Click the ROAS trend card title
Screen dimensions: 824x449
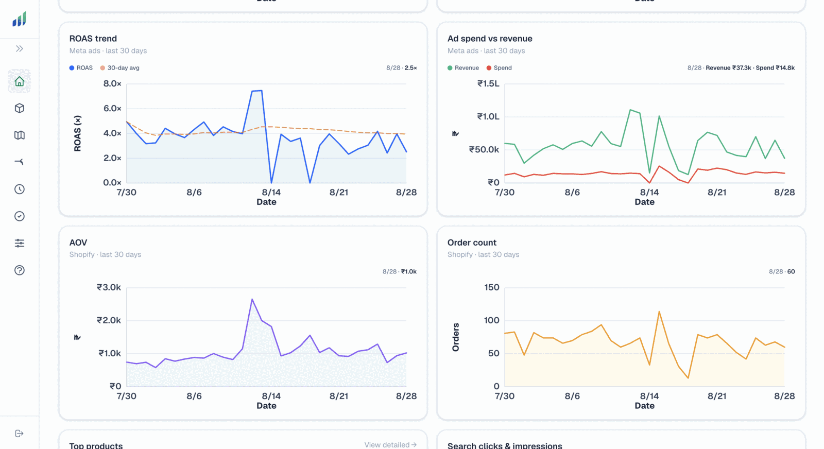[x=93, y=39]
